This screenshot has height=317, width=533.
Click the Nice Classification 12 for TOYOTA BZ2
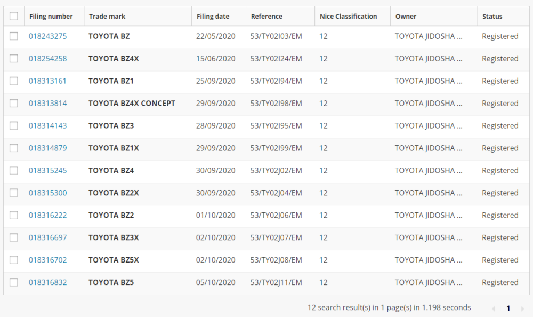point(324,215)
